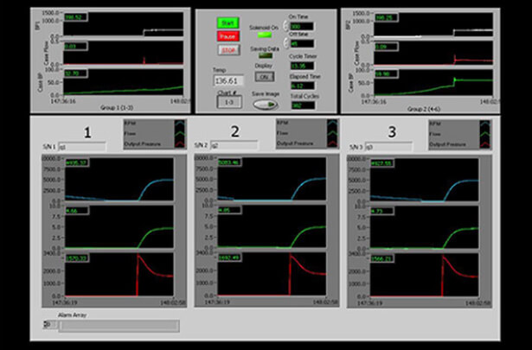Toggle the Display ON switch
Screen dimensions: 532x350
265,77
